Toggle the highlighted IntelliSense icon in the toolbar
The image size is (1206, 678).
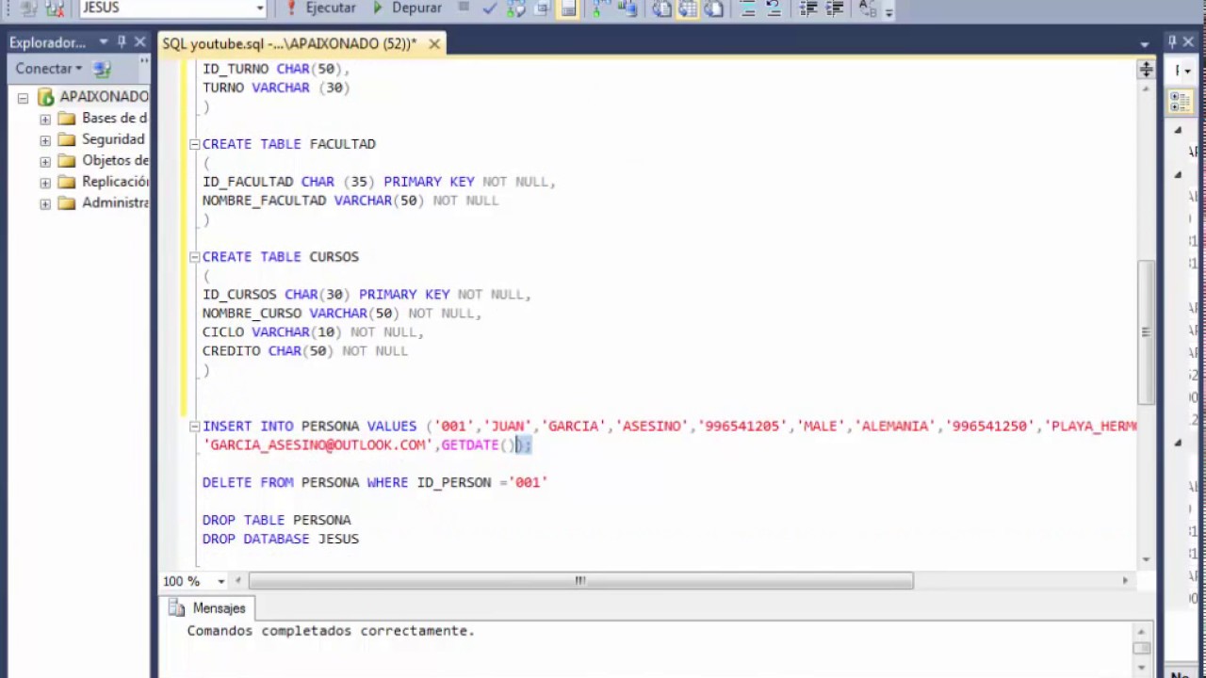click(569, 8)
